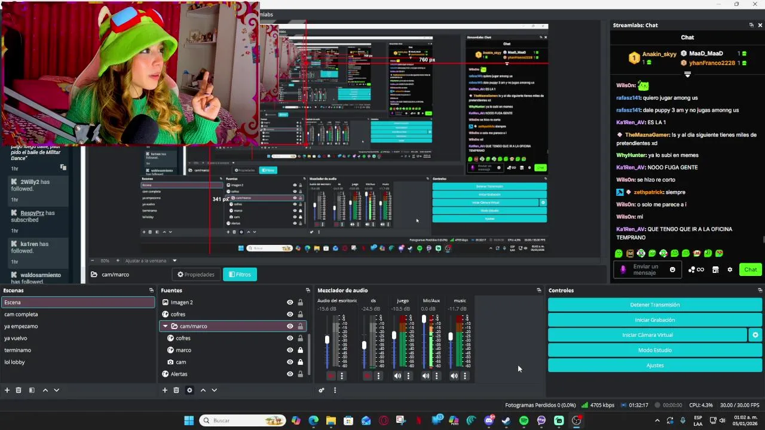Open the preview scaling dropdown next to Ajustar a la ventana
This screenshot has width=765, height=430.
point(175,260)
